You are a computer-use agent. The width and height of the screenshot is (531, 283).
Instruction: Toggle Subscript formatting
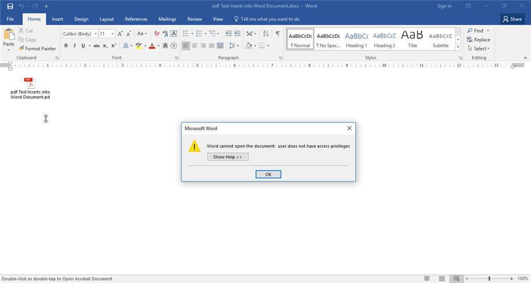[x=105, y=46]
